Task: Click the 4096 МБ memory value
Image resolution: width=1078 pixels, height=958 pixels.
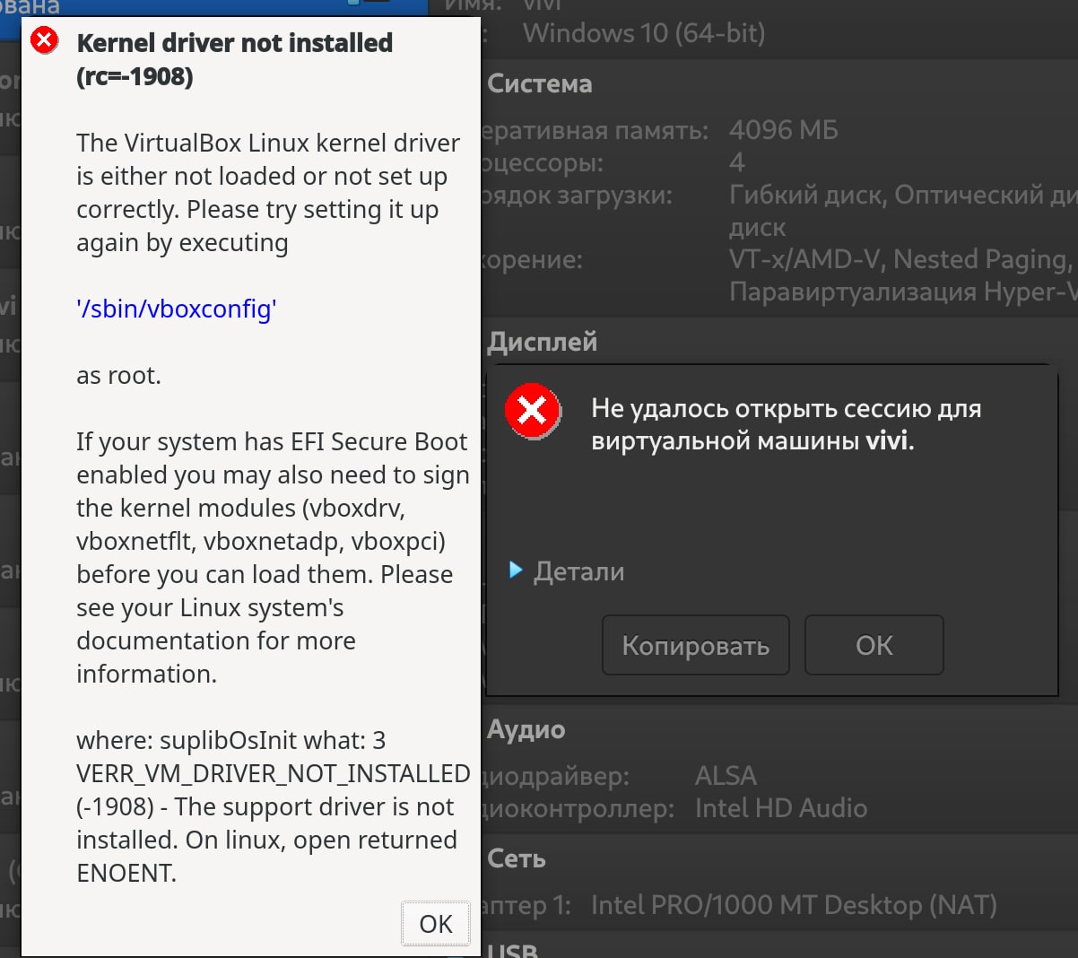Action: pyautogui.click(x=783, y=131)
